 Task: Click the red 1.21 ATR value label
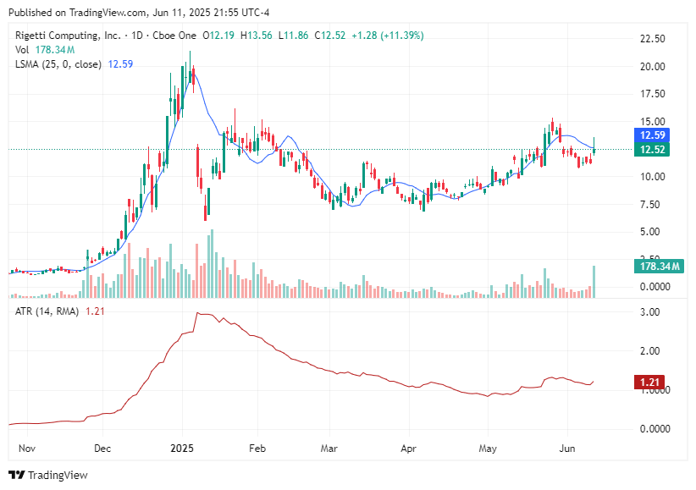pyautogui.click(x=649, y=383)
